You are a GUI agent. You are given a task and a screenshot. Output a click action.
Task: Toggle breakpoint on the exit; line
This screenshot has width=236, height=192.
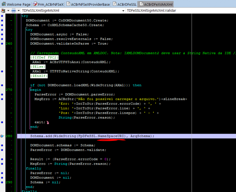click(x=2, y=122)
